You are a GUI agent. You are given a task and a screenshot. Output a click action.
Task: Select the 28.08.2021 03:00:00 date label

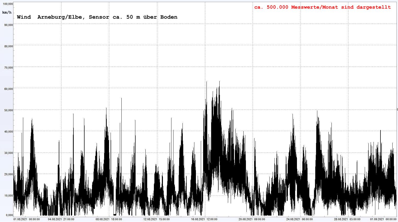pos(347,219)
